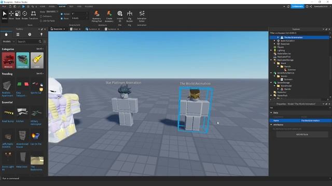Screen dimensions: 332x186
Task: Open the Realistic Apartment model link
Action: [7, 94]
